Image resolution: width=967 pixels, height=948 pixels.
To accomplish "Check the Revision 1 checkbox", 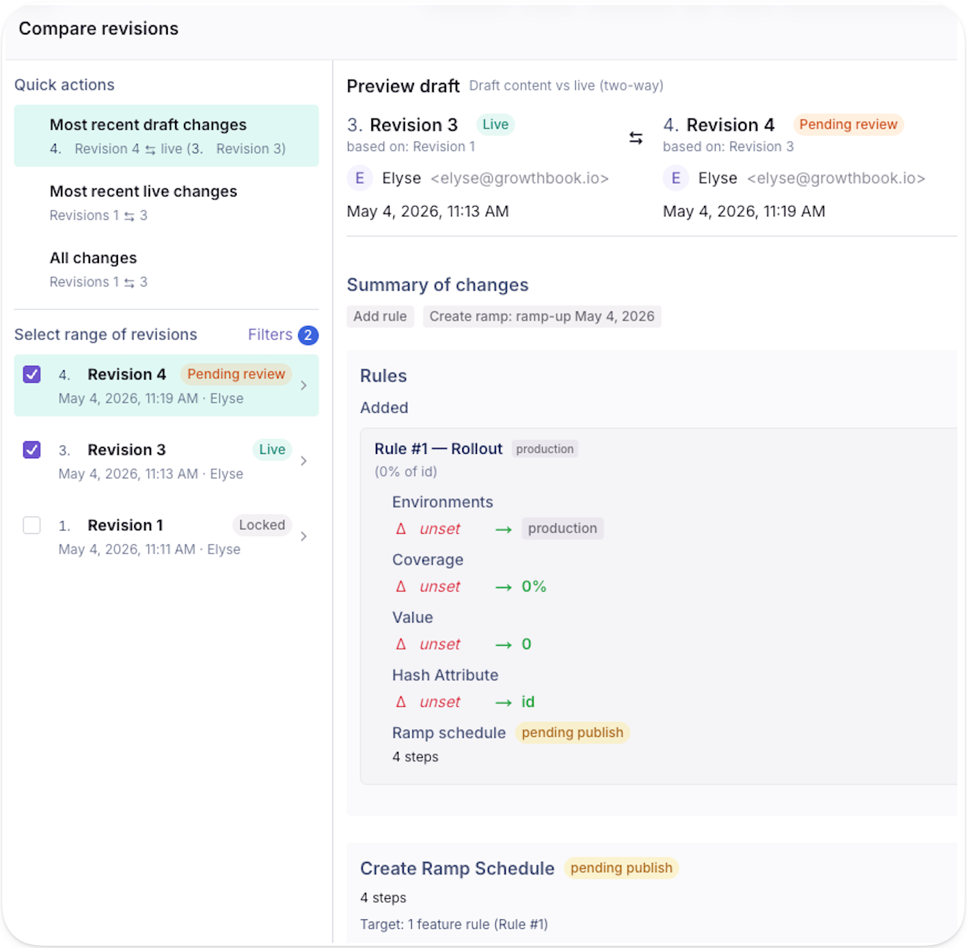I will pos(32,526).
